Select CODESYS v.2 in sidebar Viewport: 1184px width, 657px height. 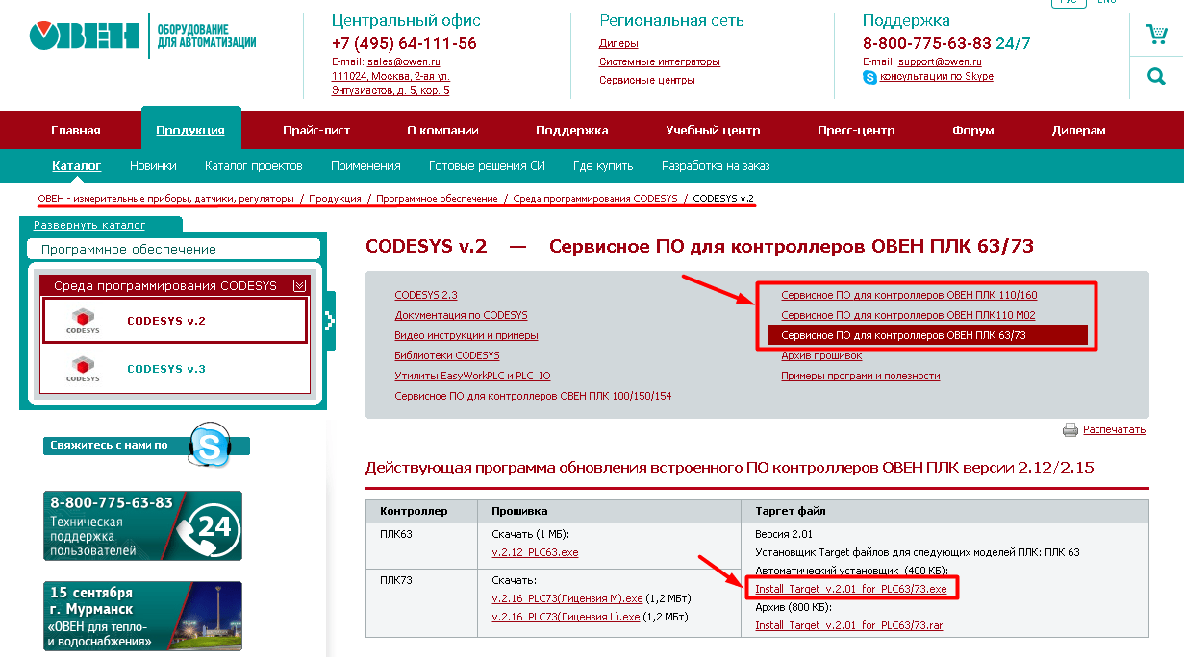tap(174, 321)
